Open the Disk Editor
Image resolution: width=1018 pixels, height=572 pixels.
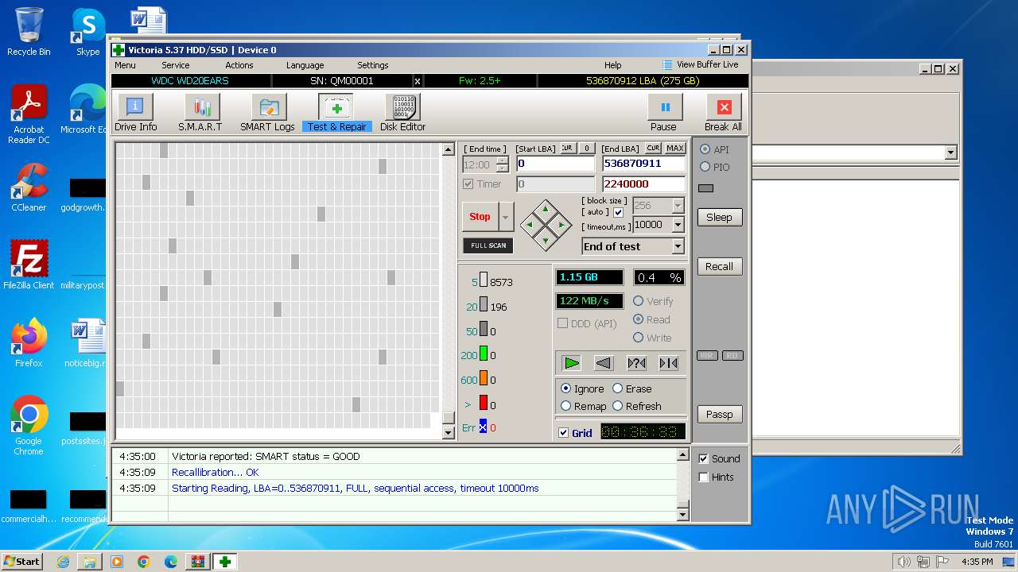(402, 112)
